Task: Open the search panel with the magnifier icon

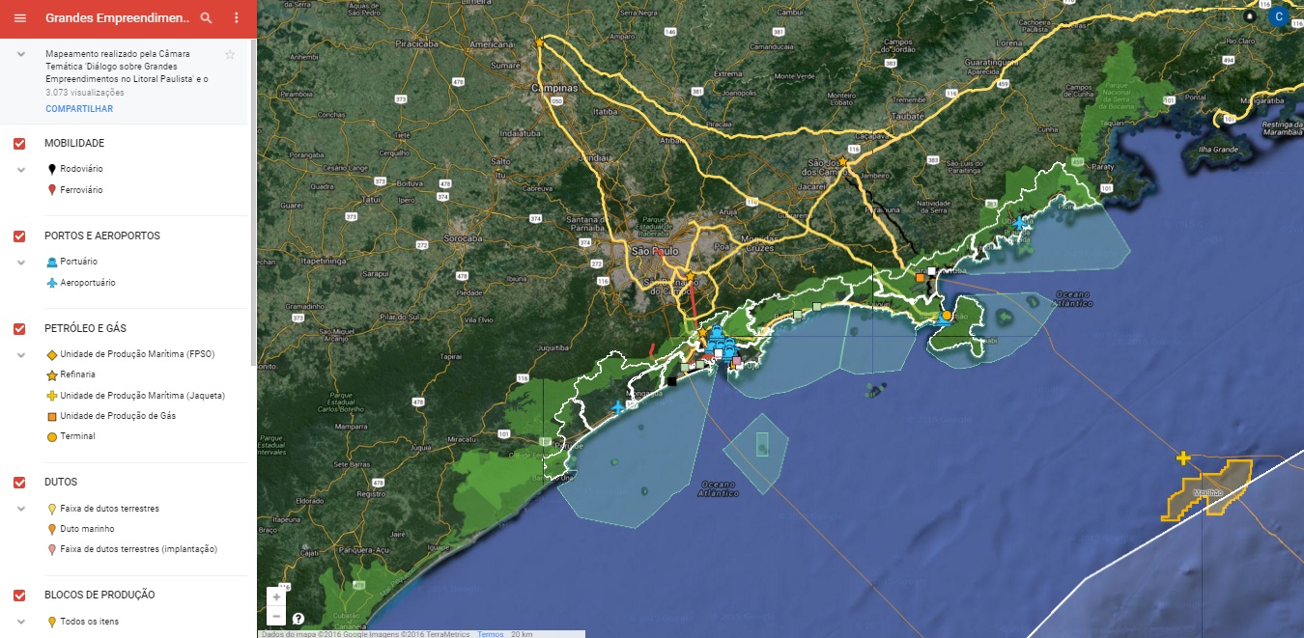Action: pyautogui.click(x=207, y=17)
